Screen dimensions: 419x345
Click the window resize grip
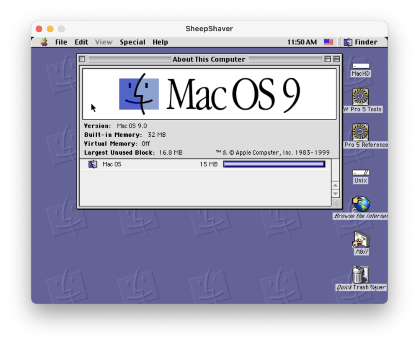pyautogui.click(x=336, y=203)
